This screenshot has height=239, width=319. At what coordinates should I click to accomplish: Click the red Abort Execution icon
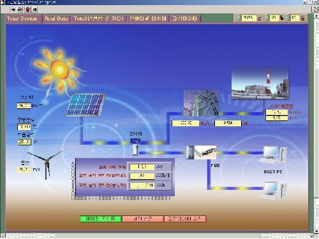point(27,10)
